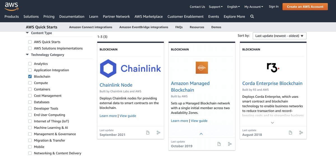The image size is (336, 156).
Task: Click the source code icon on Corda Enterprise card
Action: click(301, 133)
